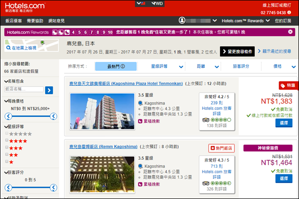The image size is (299, 199).
Task: Click guest rating slider left handle
Action: click(x=8, y=188)
